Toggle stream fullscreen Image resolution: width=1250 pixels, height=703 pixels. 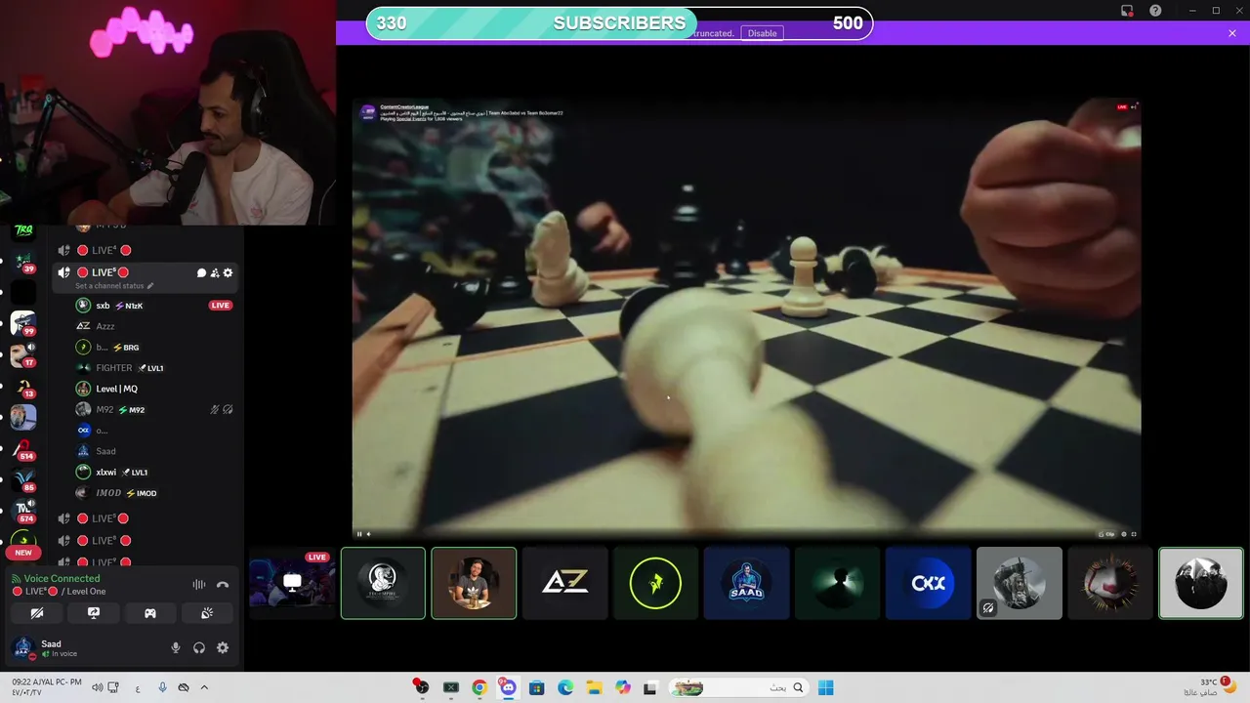(1134, 534)
